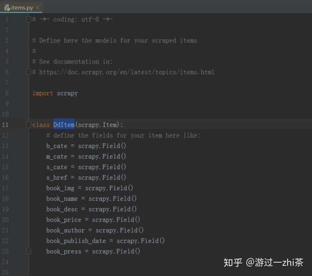The height and width of the screenshot is (276, 312).
Task: Toggle fold end marker at line 6
Action: tap(29, 72)
